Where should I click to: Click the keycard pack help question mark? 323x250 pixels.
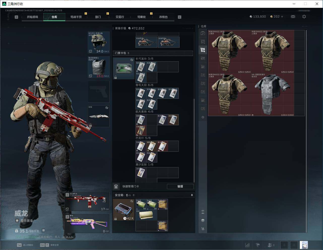128,53
